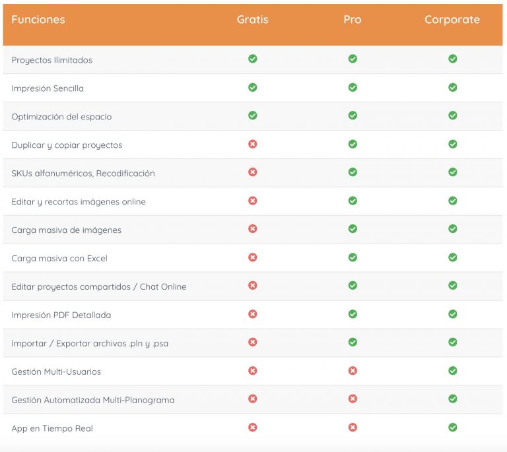
Task: Click the Funciones header label
Action: pyautogui.click(x=38, y=20)
